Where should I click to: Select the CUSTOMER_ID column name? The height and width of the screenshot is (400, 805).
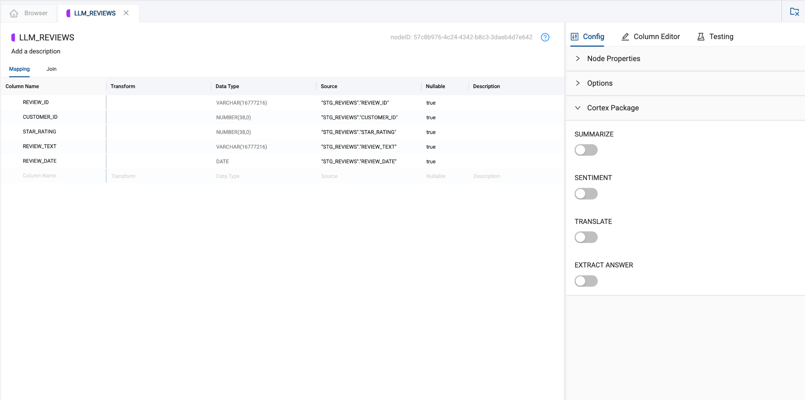click(x=40, y=117)
